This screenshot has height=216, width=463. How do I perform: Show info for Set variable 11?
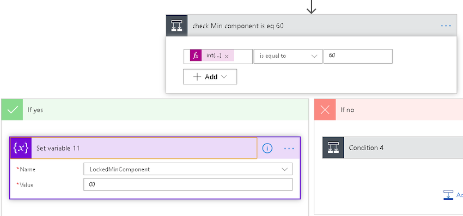click(x=267, y=148)
